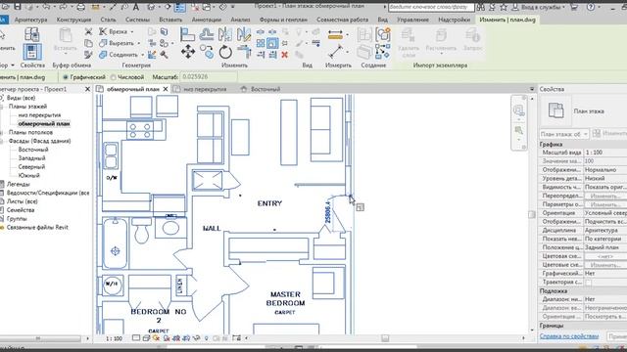Click the Save icon in quick access toolbar
This screenshot has height=352, width=627.
point(18,7)
